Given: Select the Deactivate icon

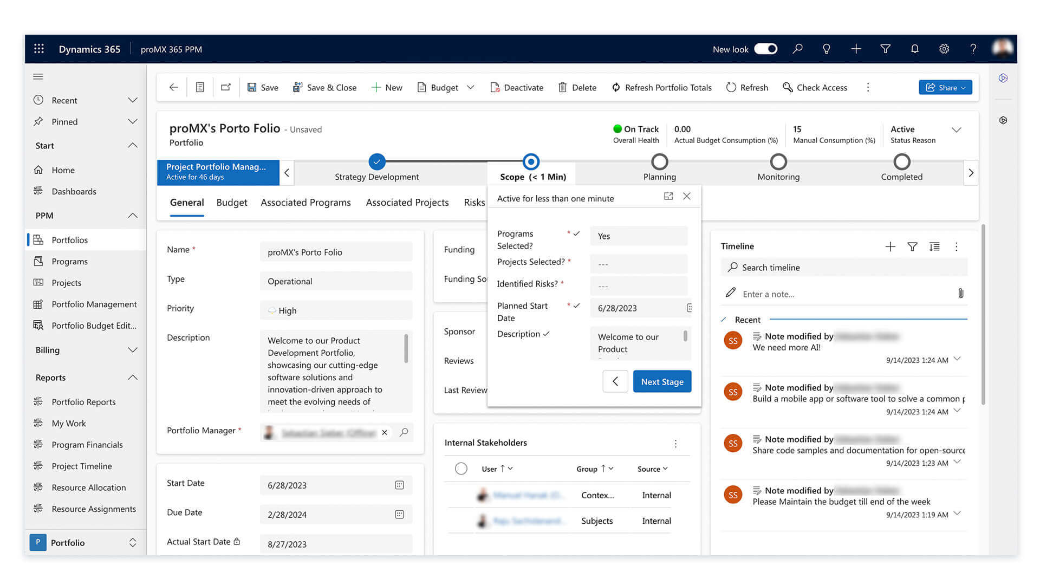Looking at the screenshot, I should click(495, 87).
